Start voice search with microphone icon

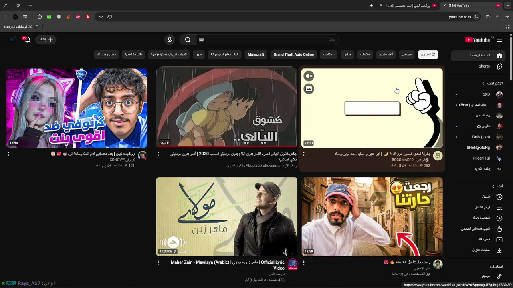(170, 40)
